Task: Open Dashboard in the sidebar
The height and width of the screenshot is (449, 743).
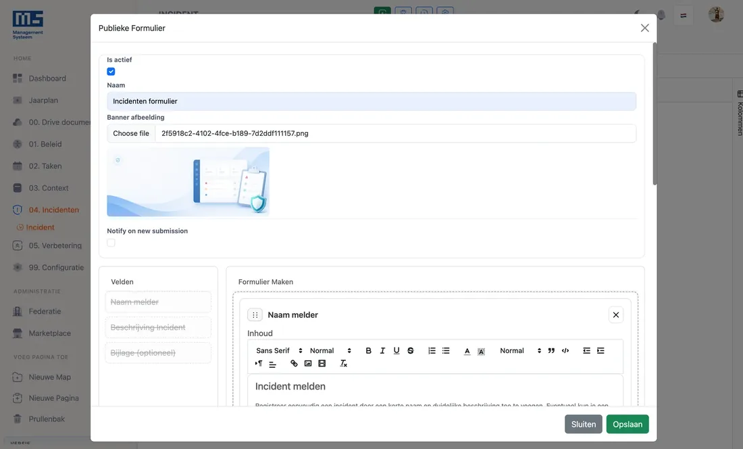Action: pyautogui.click(x=47, y=78)
